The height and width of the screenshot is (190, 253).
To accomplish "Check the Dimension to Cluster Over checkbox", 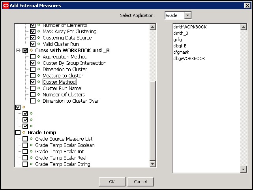I will pos(33,101).
